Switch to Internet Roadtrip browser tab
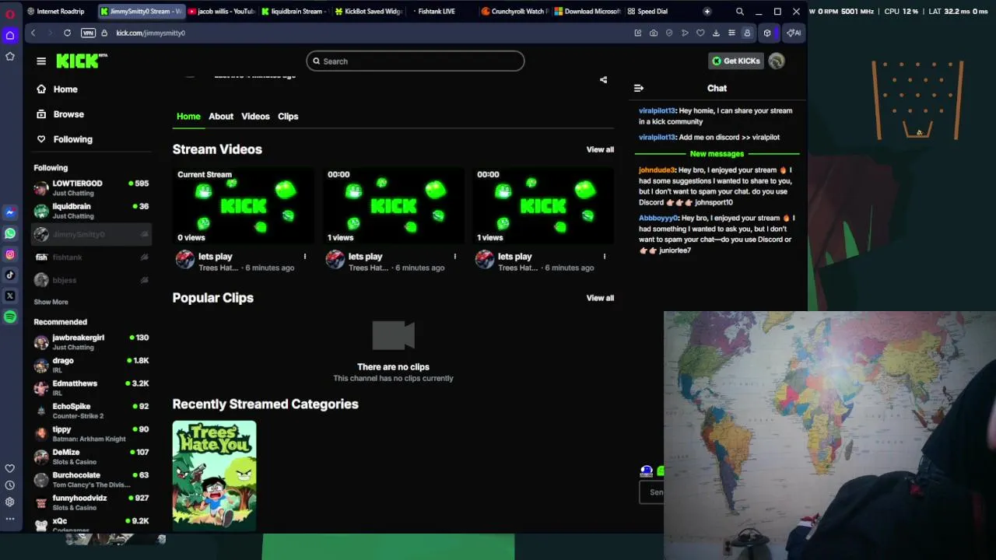Image resolution: width=996 pixels, height=560 pixels. (58, 12)
